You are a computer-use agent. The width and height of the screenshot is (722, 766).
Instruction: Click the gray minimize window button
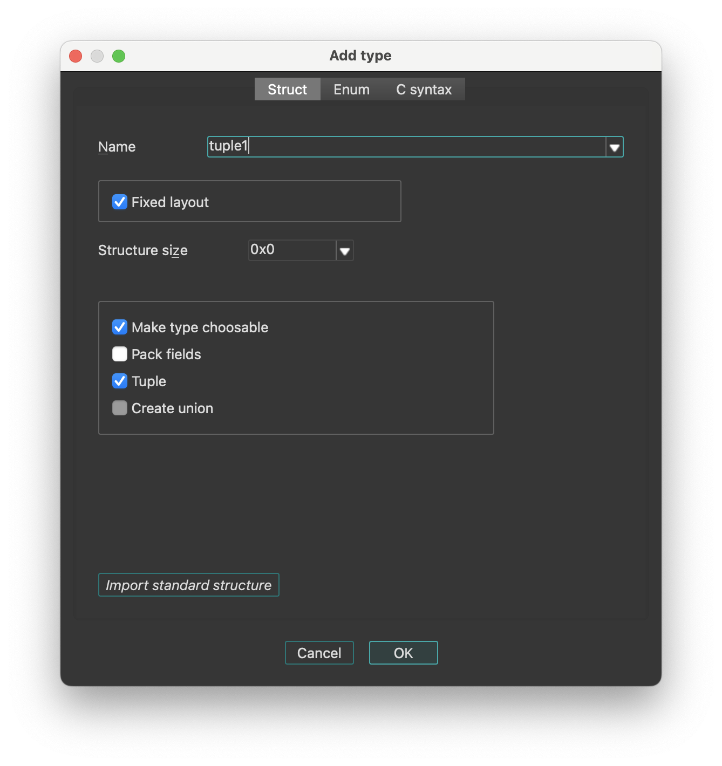pyautogui.click(x=97, y=56)
